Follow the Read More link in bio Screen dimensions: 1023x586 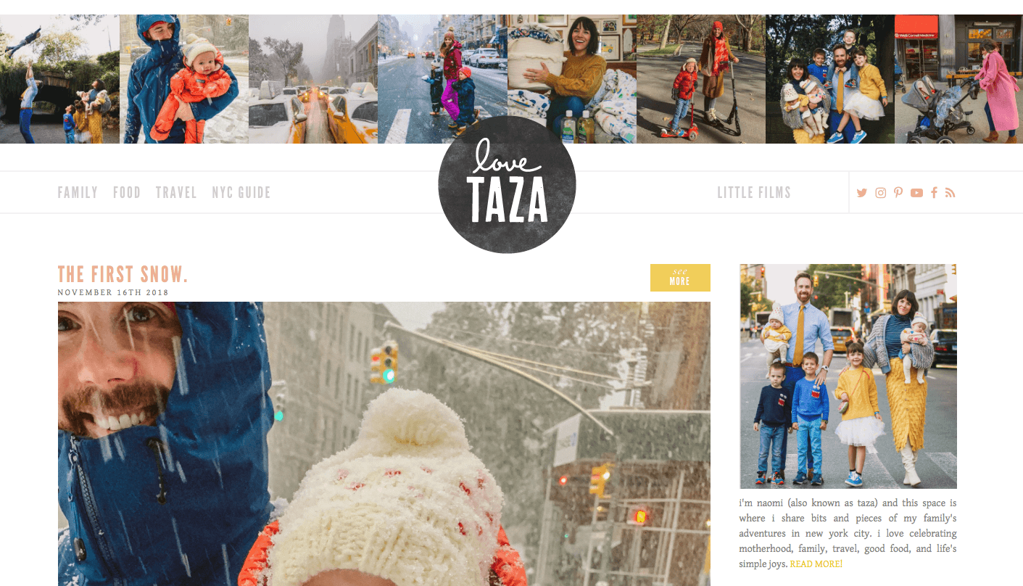click(x=816, y=564)
